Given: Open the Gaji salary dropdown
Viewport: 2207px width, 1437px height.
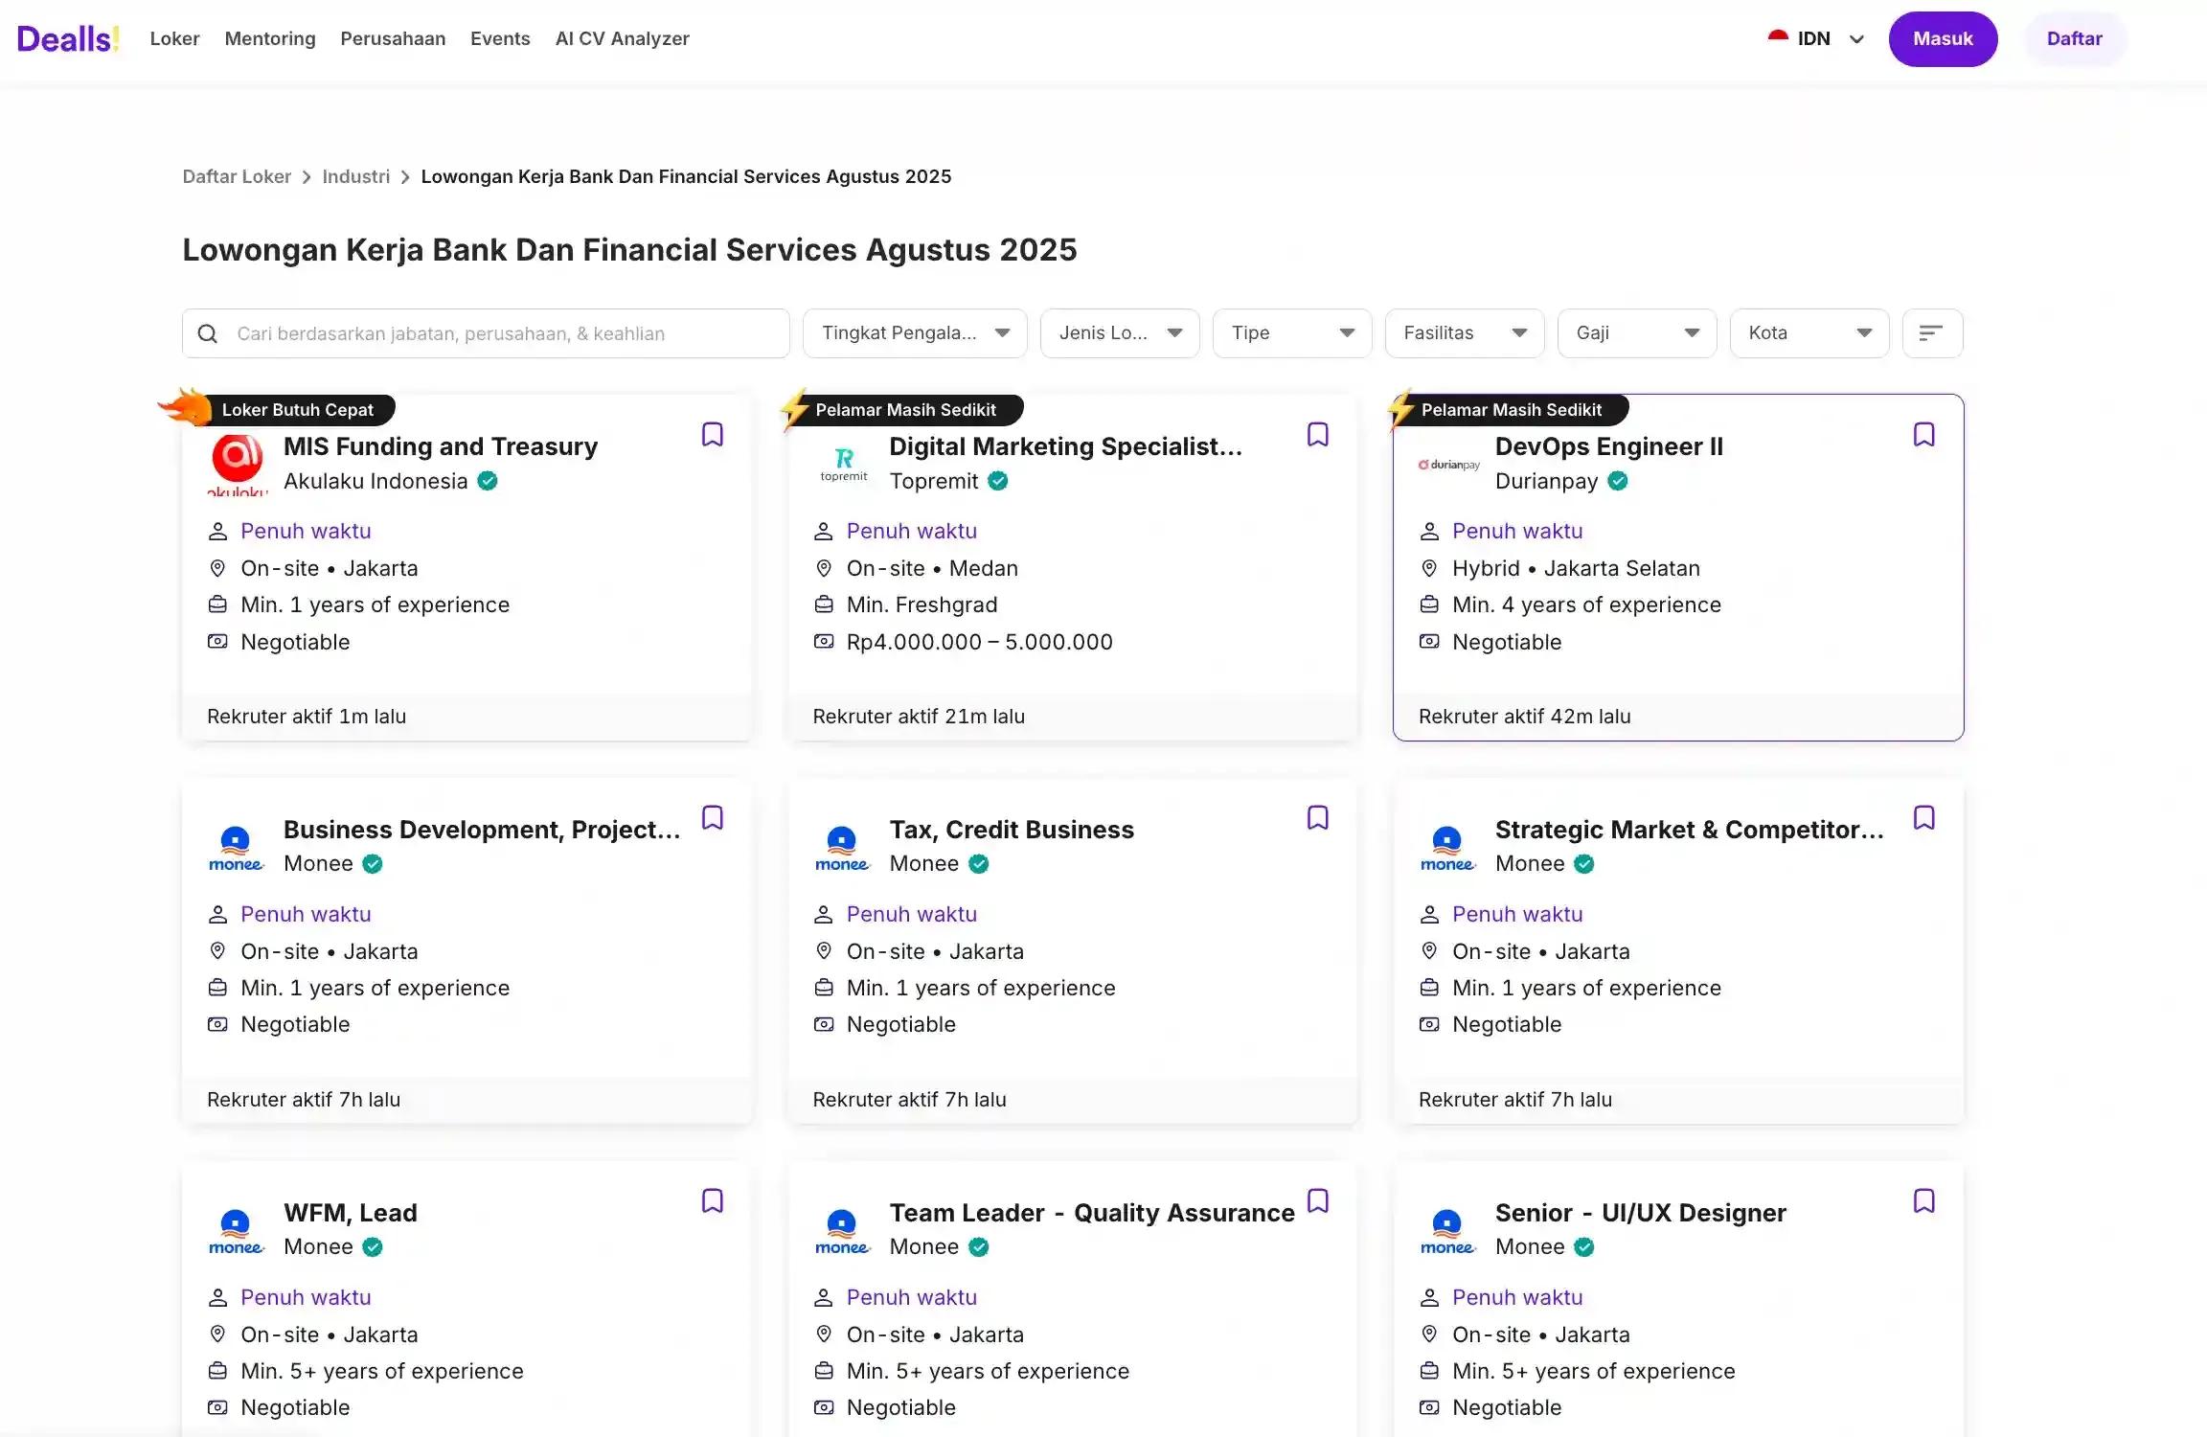Looking at the screenshot, I should tap(1637, 333).
